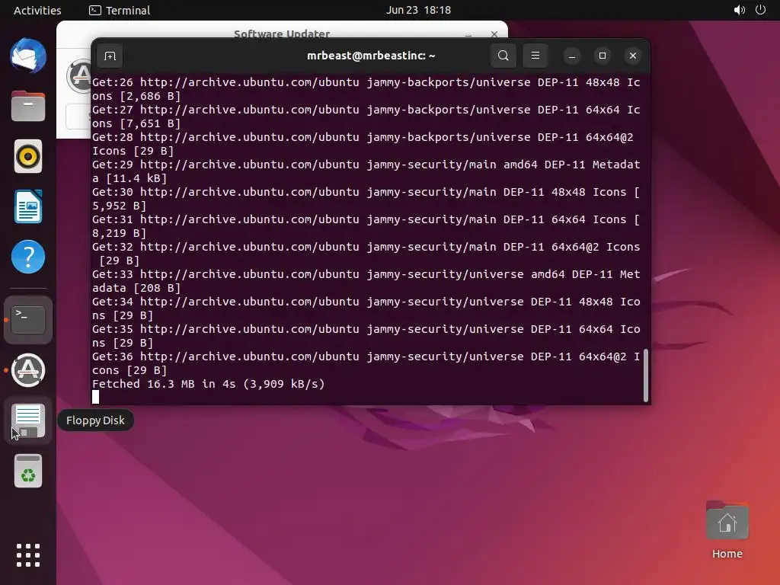Select the Terminal icon in dock
The width and height of the screenshot is (780, 585).
28,320
